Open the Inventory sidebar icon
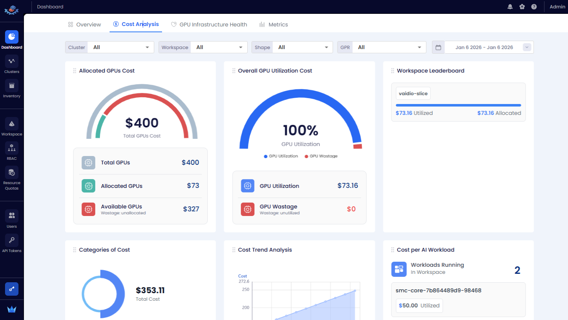Screen dimensions: 568x320 coord(12,86)
